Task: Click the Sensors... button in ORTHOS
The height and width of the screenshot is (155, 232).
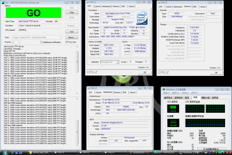Action: coord(72,26)
